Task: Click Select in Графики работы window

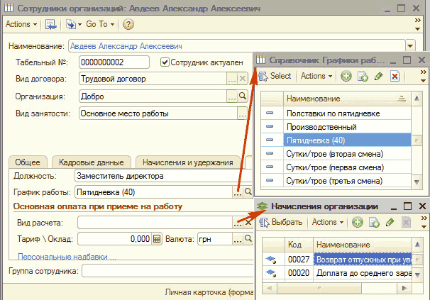Action: (275, 76)
